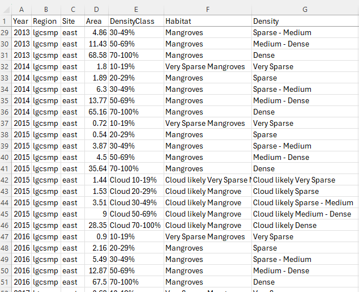Click the "Cloud 10-19%" cell
The height and width of the screenshot is (292, 359).
[x=135, y=180]
